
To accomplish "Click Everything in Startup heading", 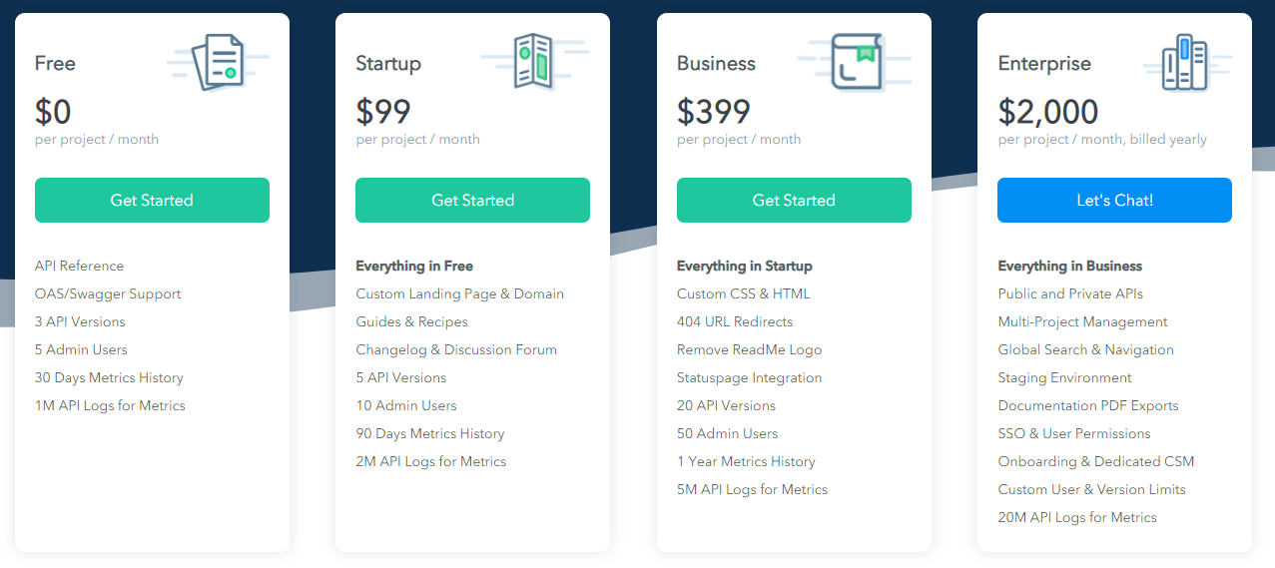I will click(x=745, y=267).
